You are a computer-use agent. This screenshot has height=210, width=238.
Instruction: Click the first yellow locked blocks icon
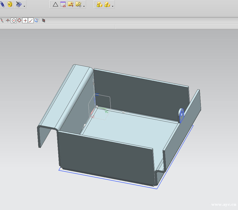click(100, 4)
